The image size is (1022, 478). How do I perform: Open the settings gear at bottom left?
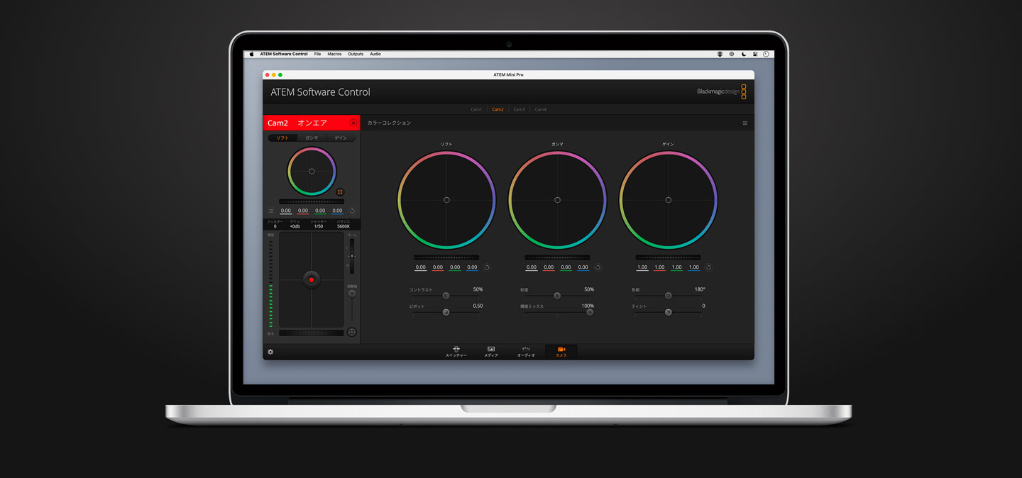point(270,352)
